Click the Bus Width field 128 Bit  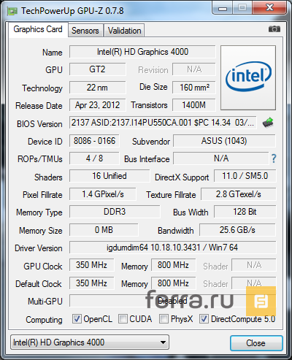click(x=245, y=212)
